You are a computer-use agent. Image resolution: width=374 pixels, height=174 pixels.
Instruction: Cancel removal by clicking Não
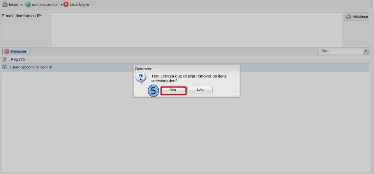[200, 90]
